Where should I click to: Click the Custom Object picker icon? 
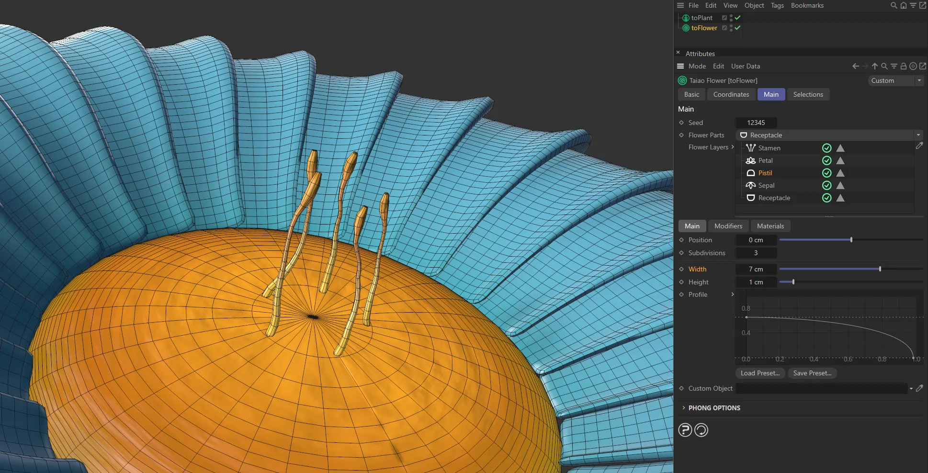[x=919, y=388]
